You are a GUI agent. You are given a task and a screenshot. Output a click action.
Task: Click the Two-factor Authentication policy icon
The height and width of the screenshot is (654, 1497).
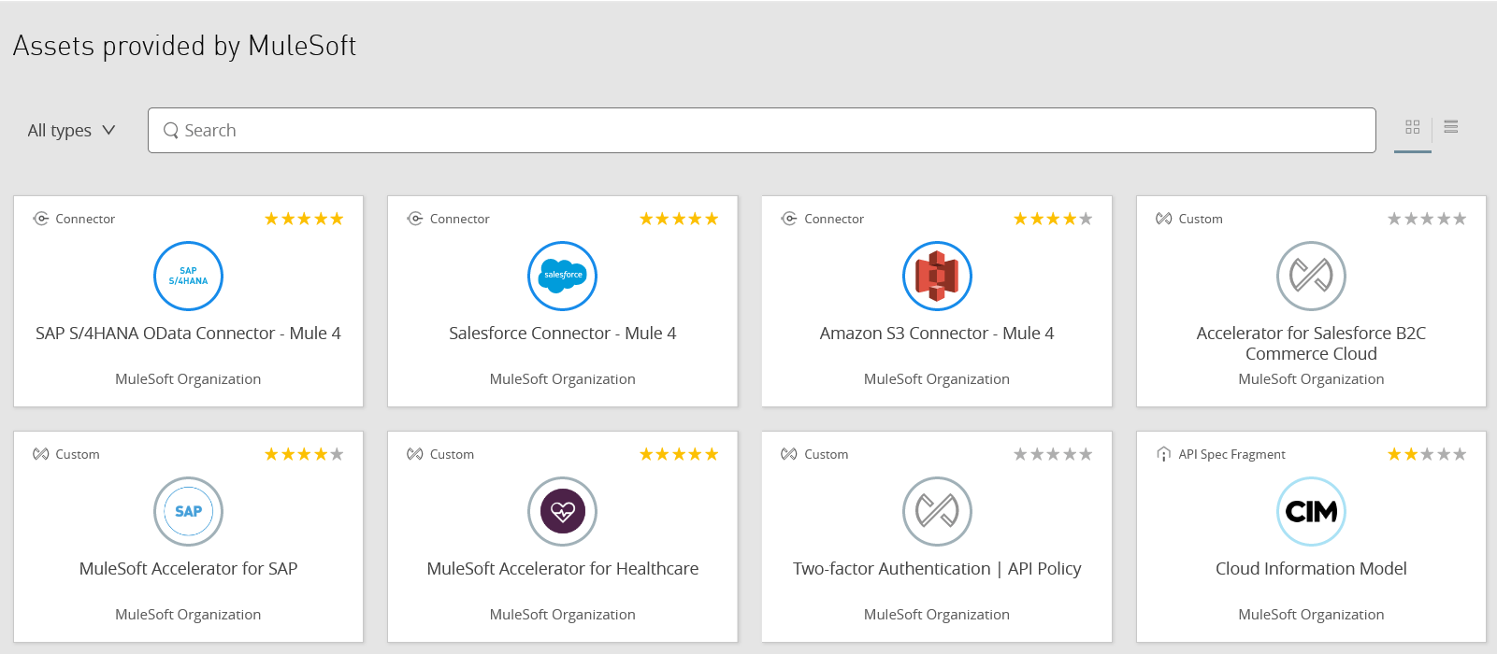[x=937, y=511]
